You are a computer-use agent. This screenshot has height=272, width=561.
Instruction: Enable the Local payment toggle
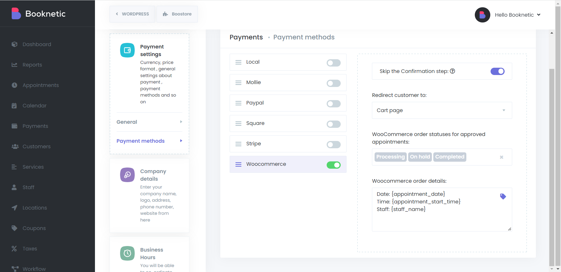[334, 63]
